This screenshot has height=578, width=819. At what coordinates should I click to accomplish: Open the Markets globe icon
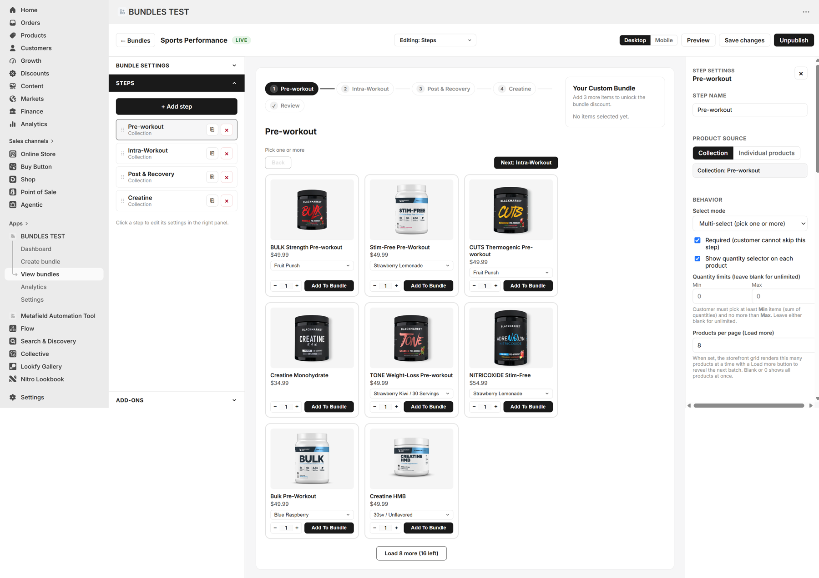tap(13, 99)
